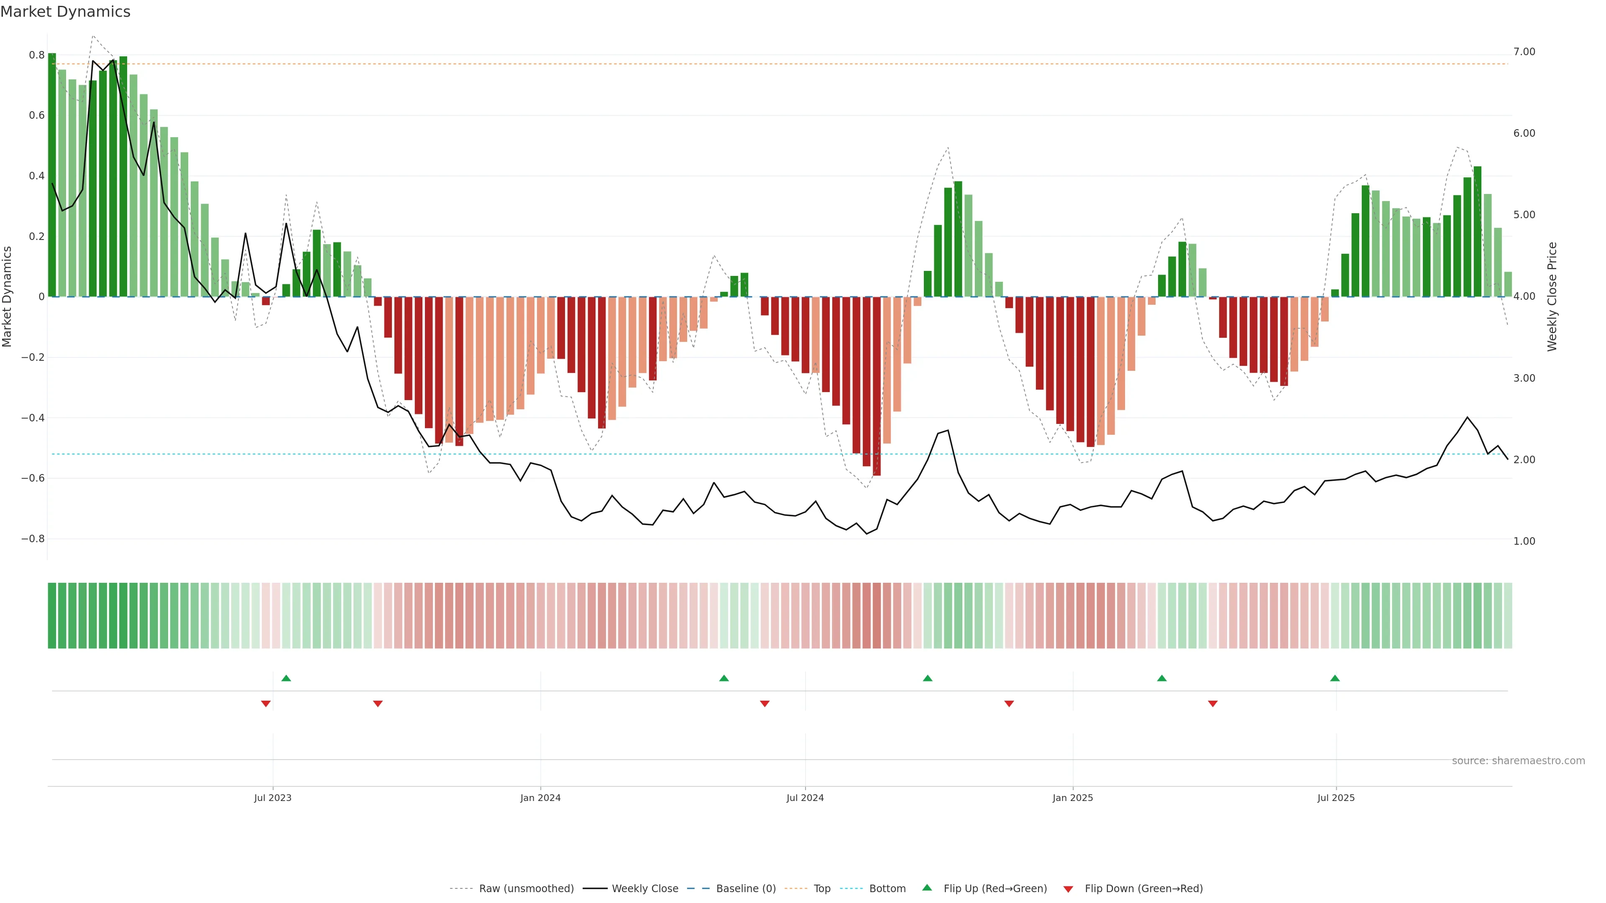This screenshot has height=903, width=1606.
Task: Click the Market Dynamics chart title
Action: click(x=66, y=12)
